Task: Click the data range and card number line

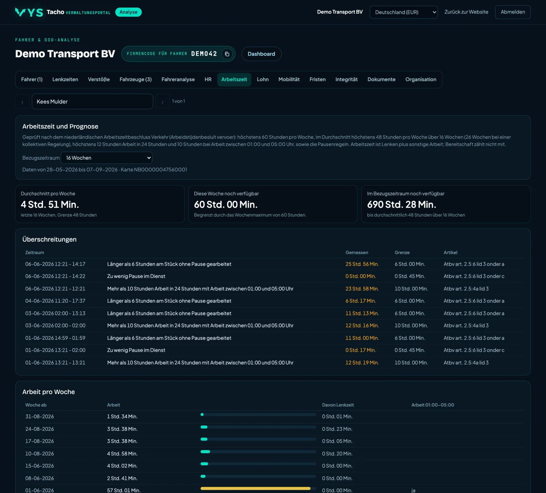Action: 105,170
